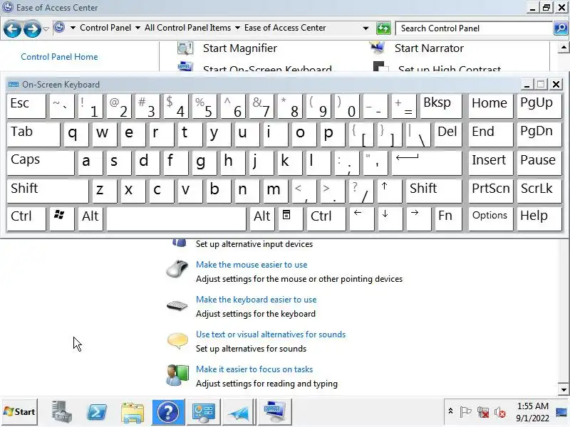Click speech bubble icon for sound alternatives
This screenshot has height=427, width=570.
click(x=177, y=341)
